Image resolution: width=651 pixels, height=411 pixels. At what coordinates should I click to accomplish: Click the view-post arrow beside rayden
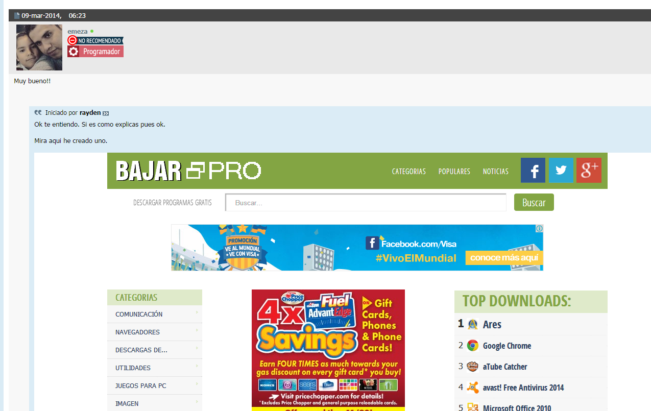click(106, 113)
